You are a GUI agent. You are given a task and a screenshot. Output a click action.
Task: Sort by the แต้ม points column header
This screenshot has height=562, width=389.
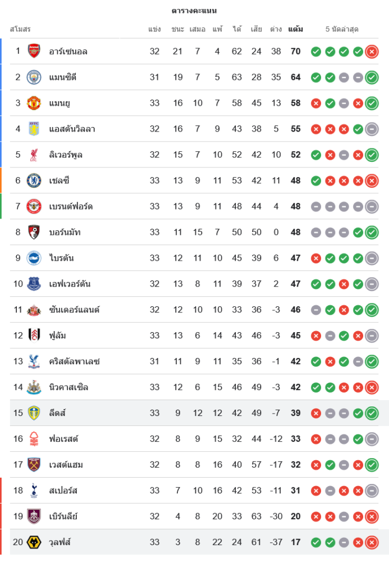point(295,29)
